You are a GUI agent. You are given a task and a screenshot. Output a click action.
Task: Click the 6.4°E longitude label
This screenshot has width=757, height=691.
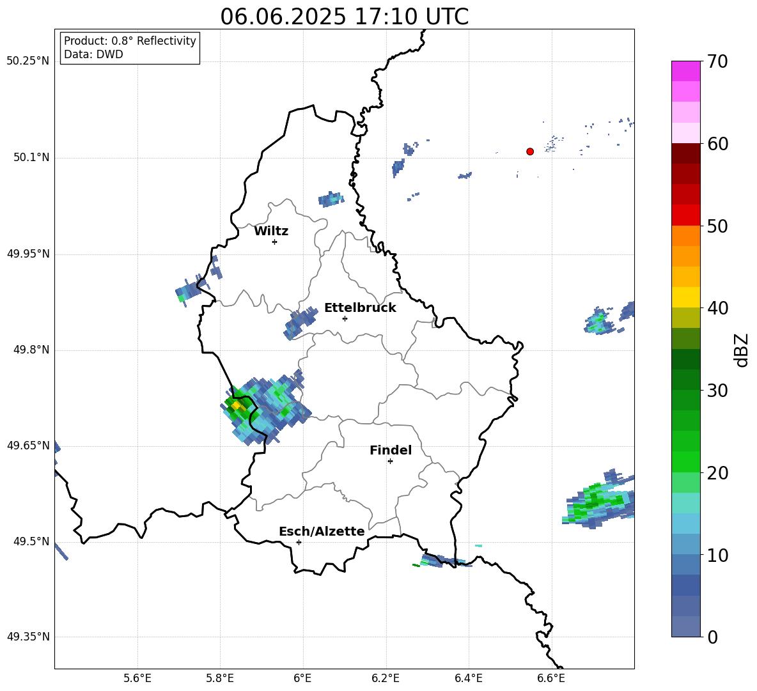[468, 678]
